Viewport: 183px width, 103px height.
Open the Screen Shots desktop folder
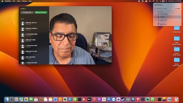[x=177, y=29]
